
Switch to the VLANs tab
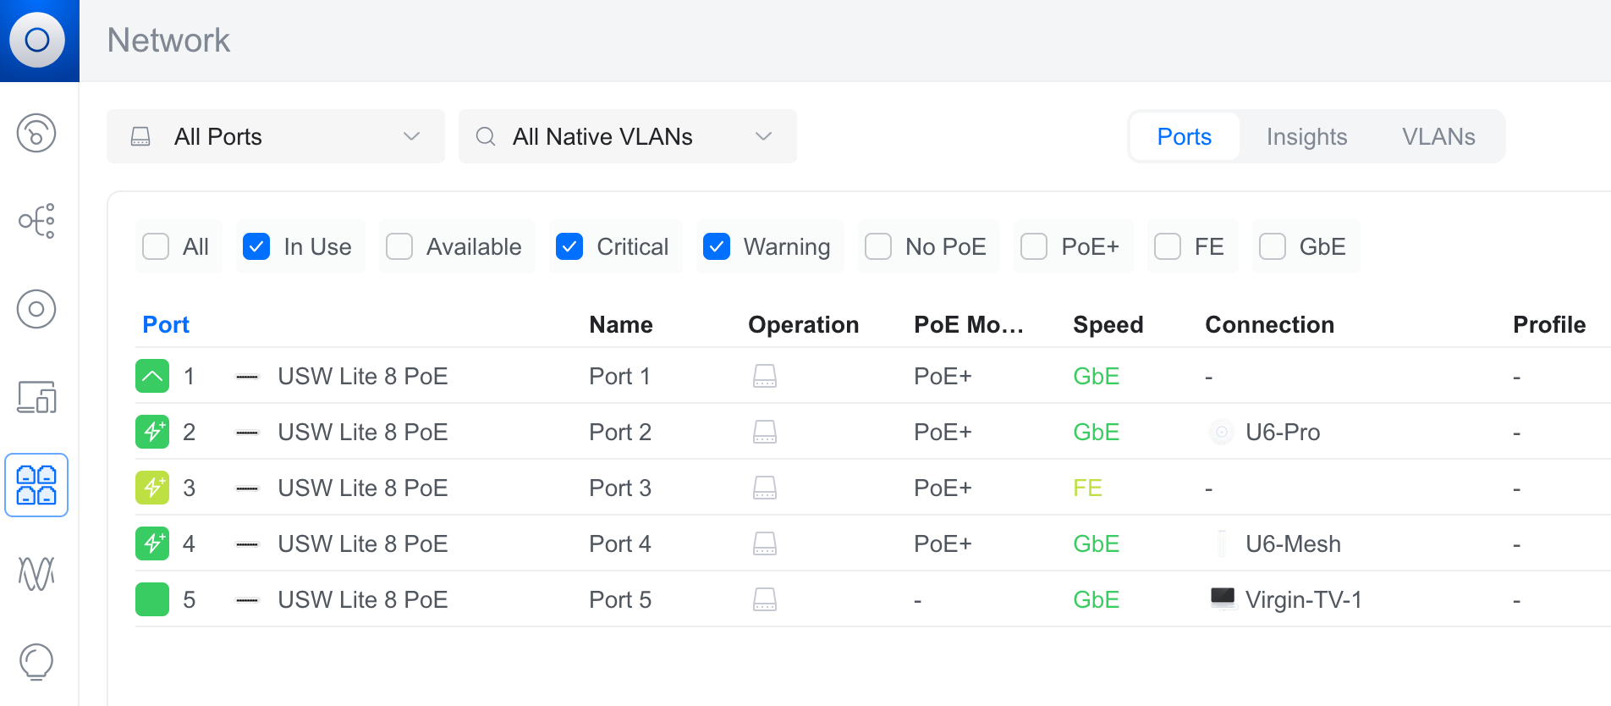[1438, 136]
